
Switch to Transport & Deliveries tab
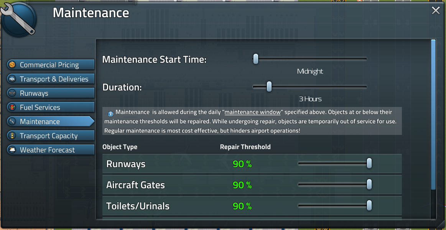point(54,79)
